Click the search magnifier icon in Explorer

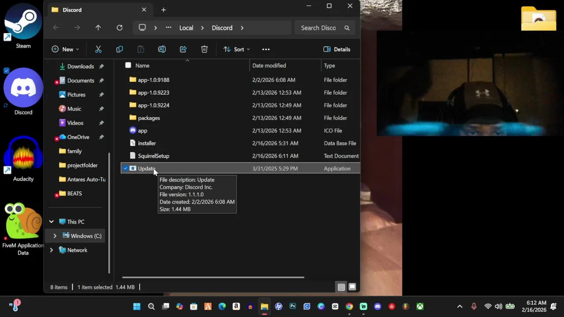pyautogui.click(x=347, y=28)
